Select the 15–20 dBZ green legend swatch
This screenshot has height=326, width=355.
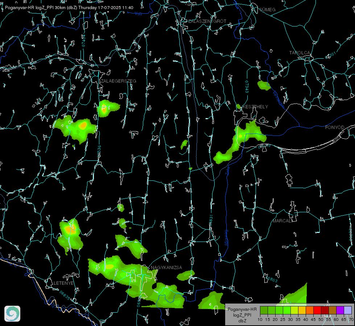tap(272, 310)
